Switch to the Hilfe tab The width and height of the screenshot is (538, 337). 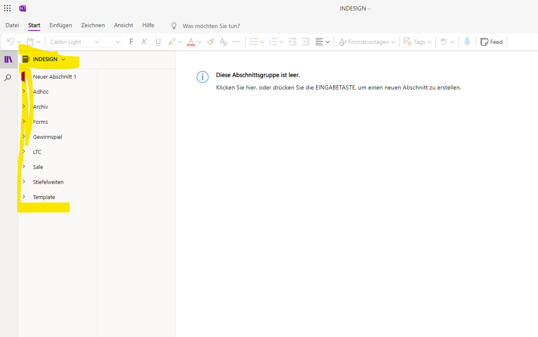[148, 25]
